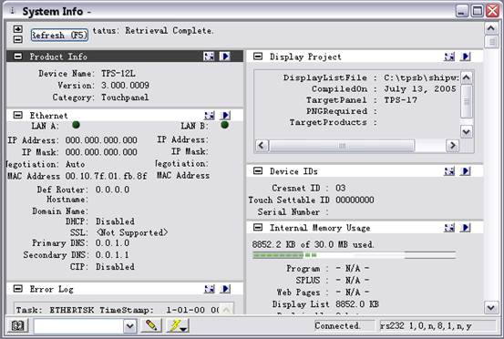Click the Device IDs save icon
This screenshot has width=504, height=339.
449,171
